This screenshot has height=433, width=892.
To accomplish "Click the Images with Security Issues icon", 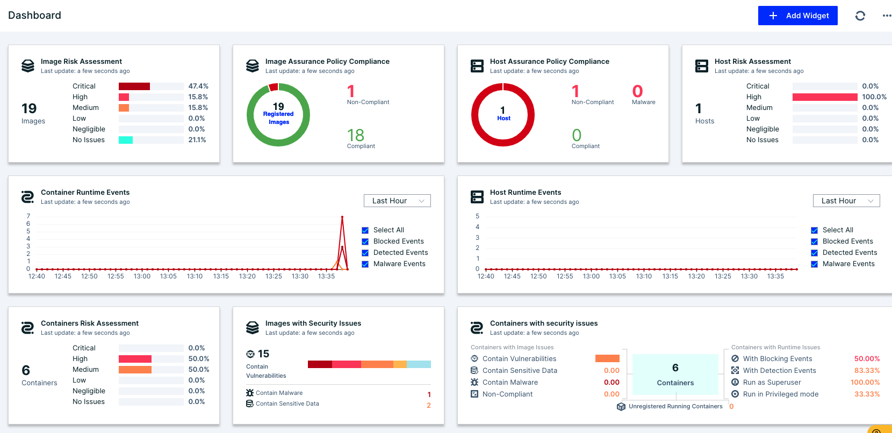I will pos(253,328).
